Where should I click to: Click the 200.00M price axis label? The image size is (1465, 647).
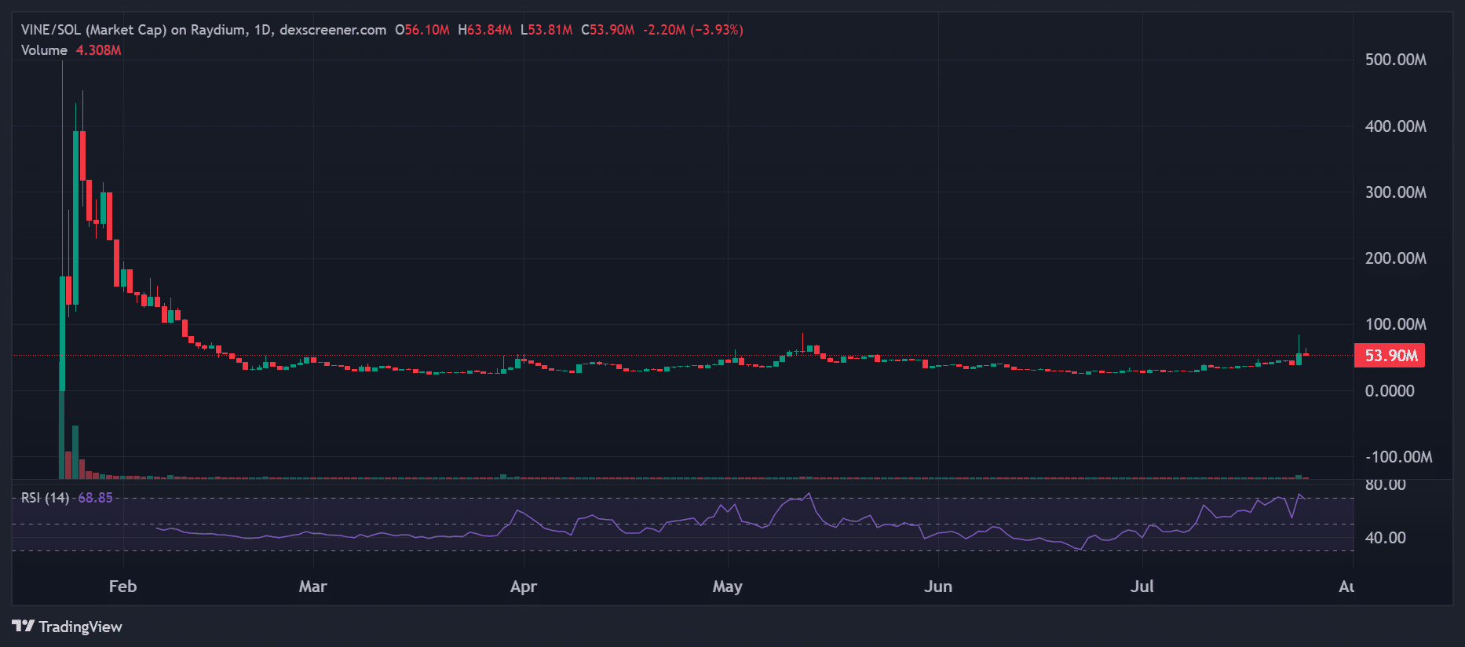coord(1395,258)
